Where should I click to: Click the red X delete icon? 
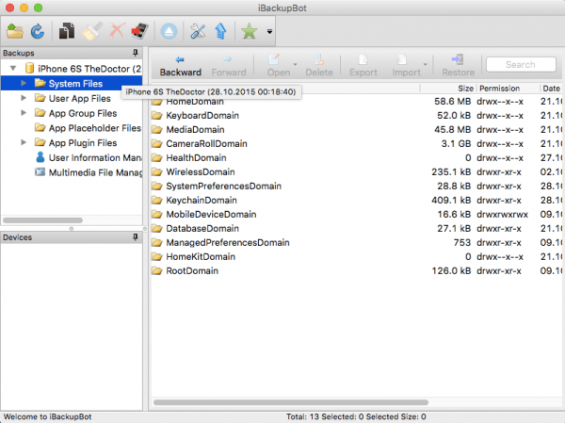pyautogui.click(x=117, y=31)
